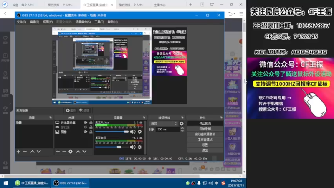The width and height of the screenshot is (334, 188).
Task: Select the 显示器采集 source row
Action: (x=74, y=122)
